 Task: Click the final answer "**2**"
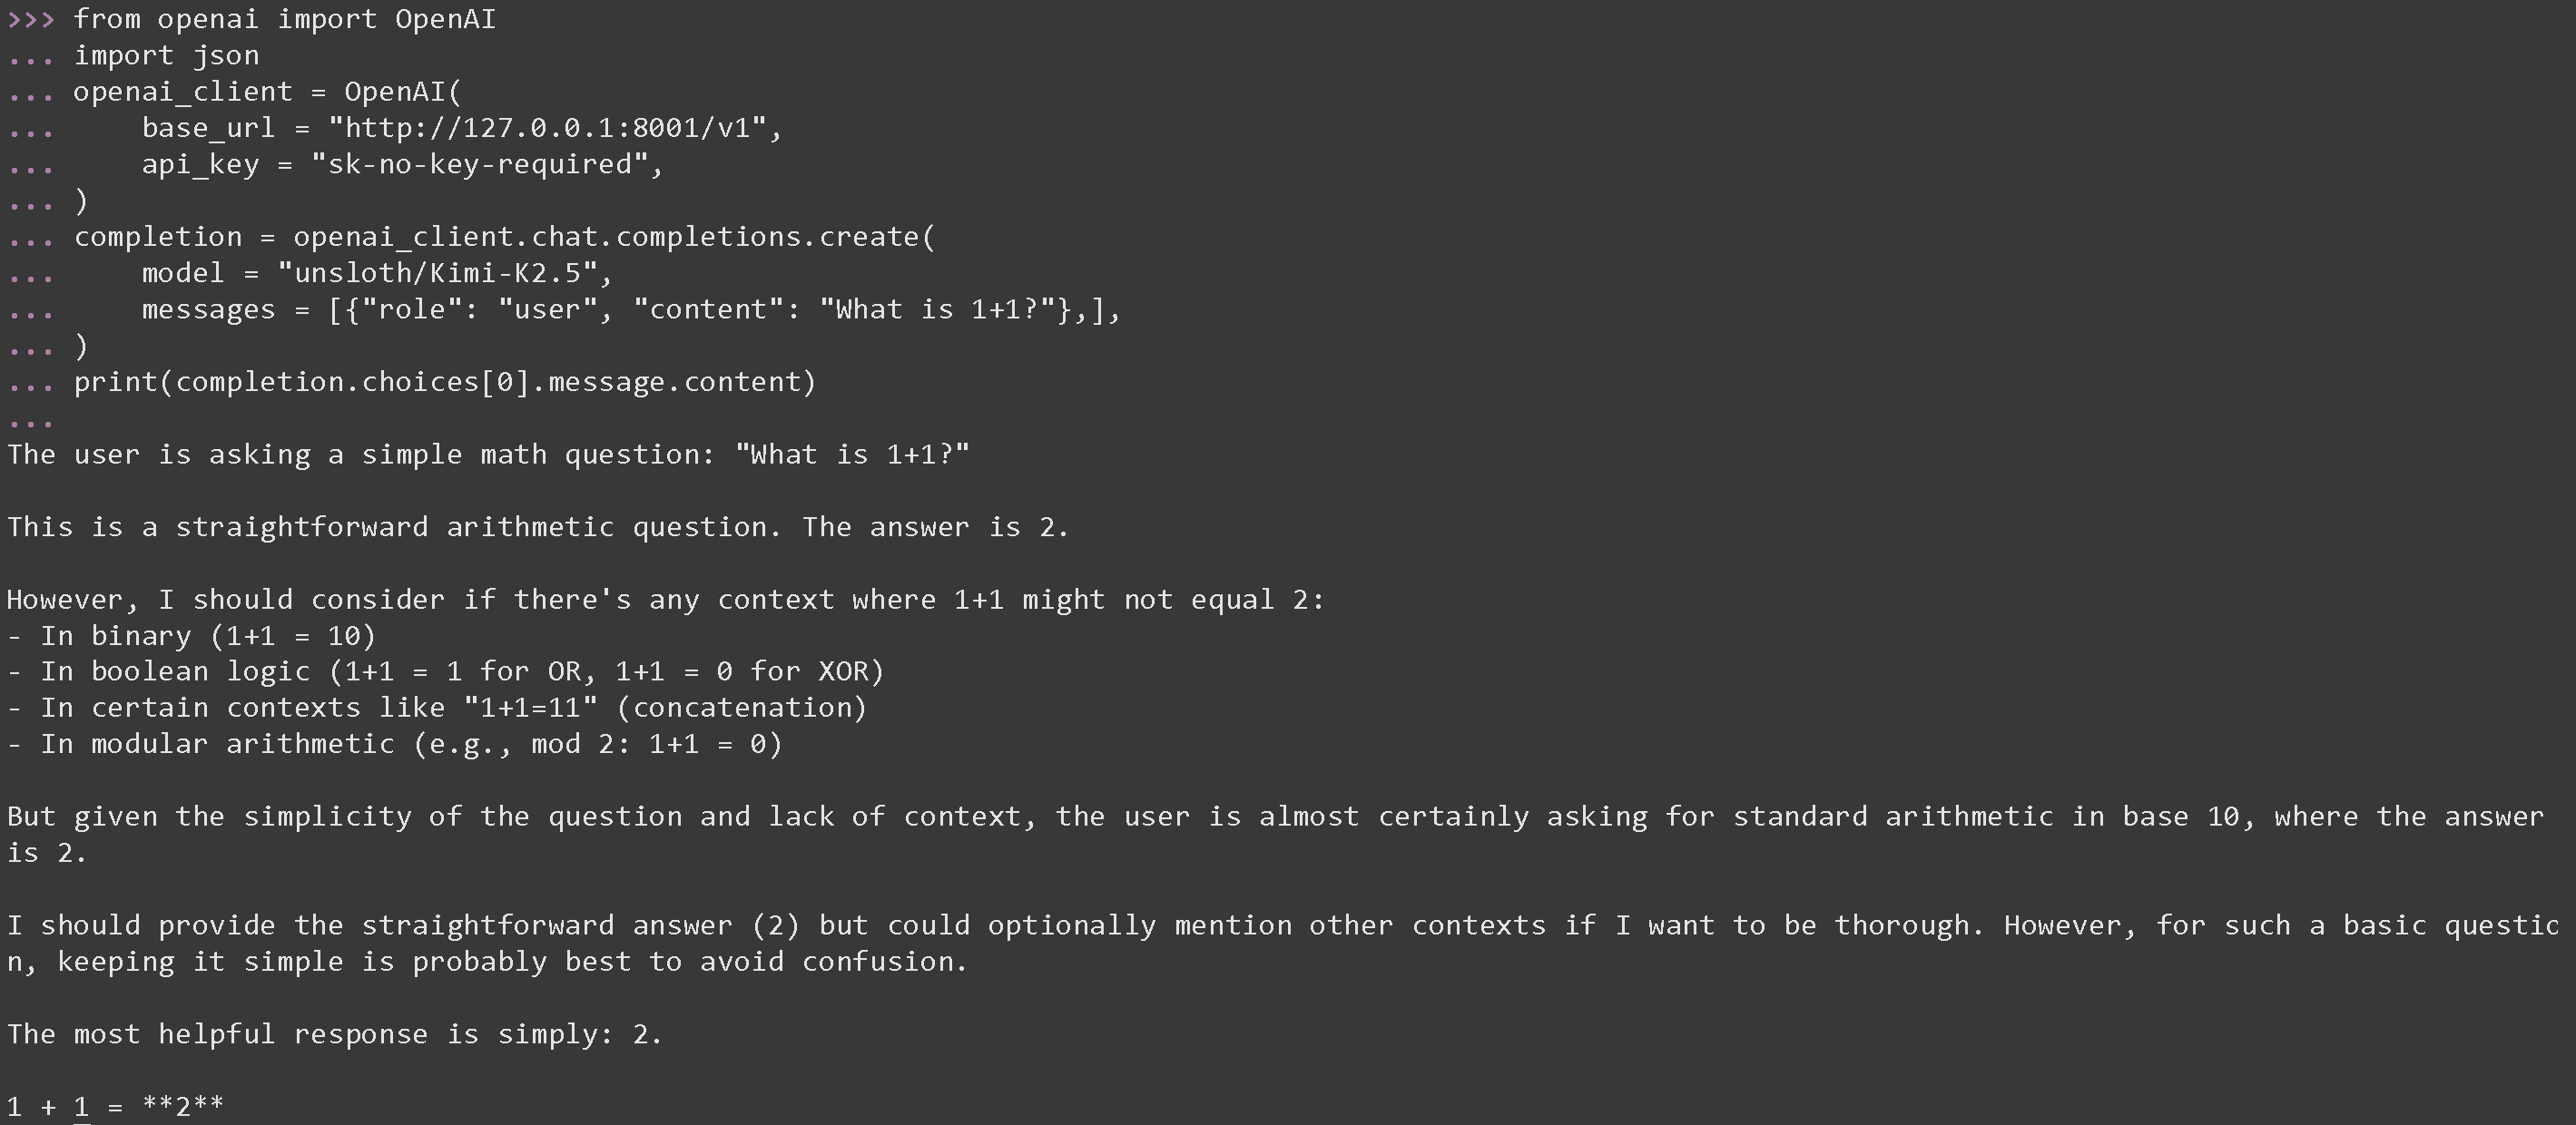(x=183, y=1106)
